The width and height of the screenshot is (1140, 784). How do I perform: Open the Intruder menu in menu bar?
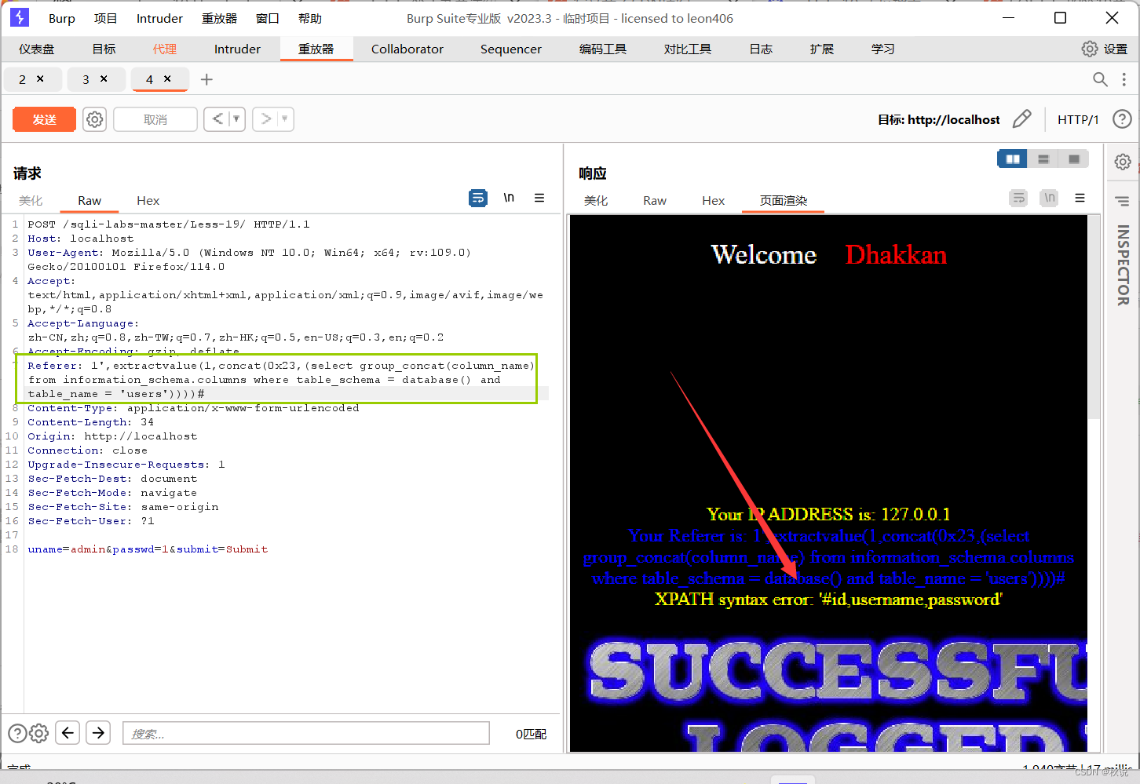tap(159, 18)
